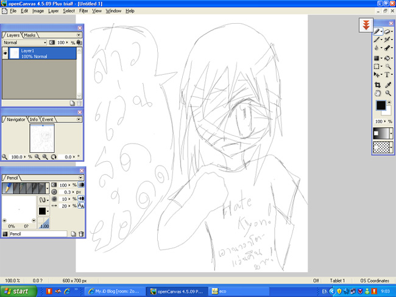Open the Windows start button
Image resolution: width=396 pixels, height=297 pixels.
click(18, 291)
